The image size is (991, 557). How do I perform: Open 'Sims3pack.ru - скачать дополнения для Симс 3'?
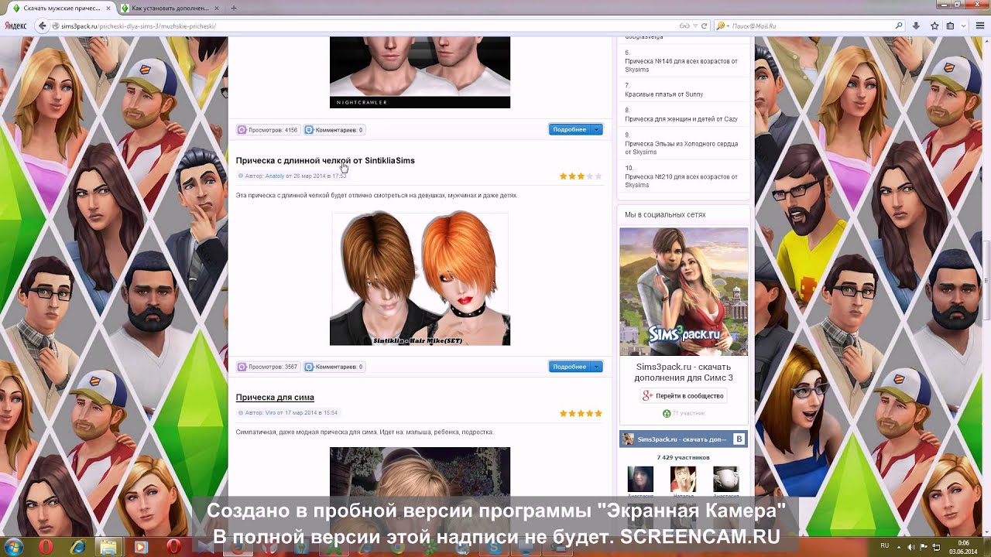point(684,372)
